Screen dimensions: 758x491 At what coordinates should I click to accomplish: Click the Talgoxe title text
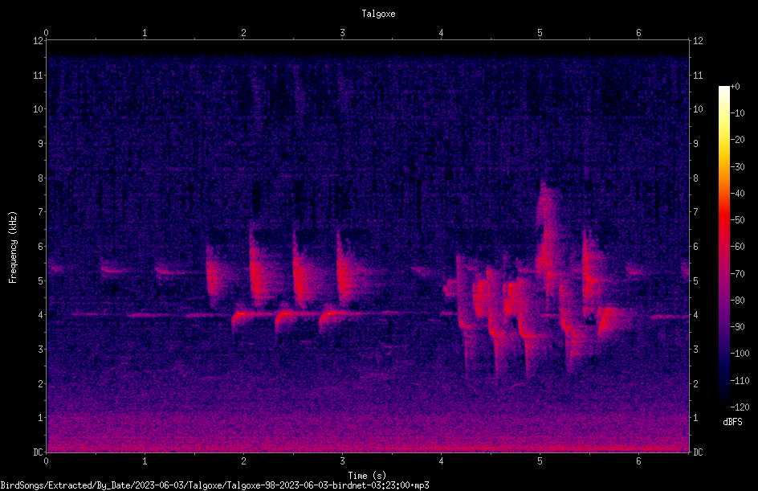pos(378,14)
